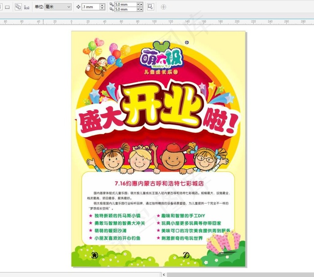314x277 pixels.
Task: Decrease duplicate Y distance arrow
Action: tap(138, 9)
